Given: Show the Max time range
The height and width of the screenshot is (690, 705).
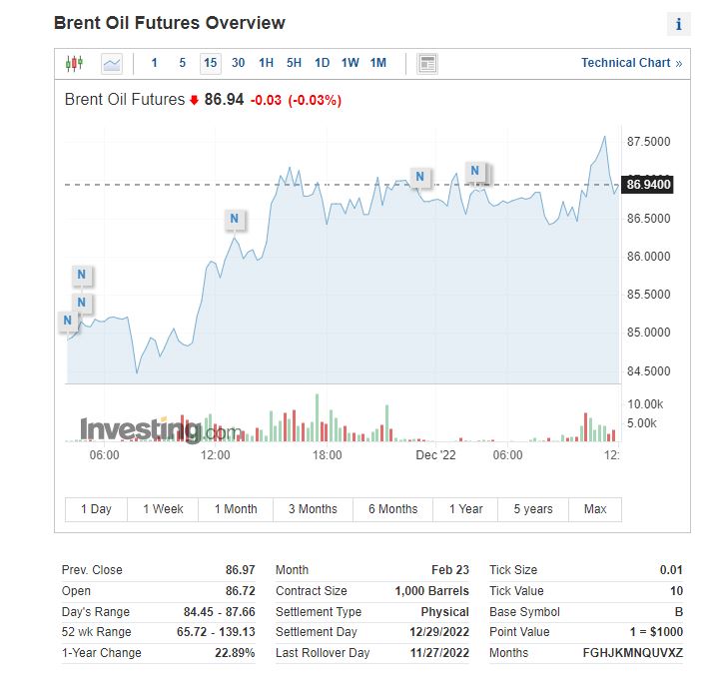Looking at the screenshot, I should 595,509.
